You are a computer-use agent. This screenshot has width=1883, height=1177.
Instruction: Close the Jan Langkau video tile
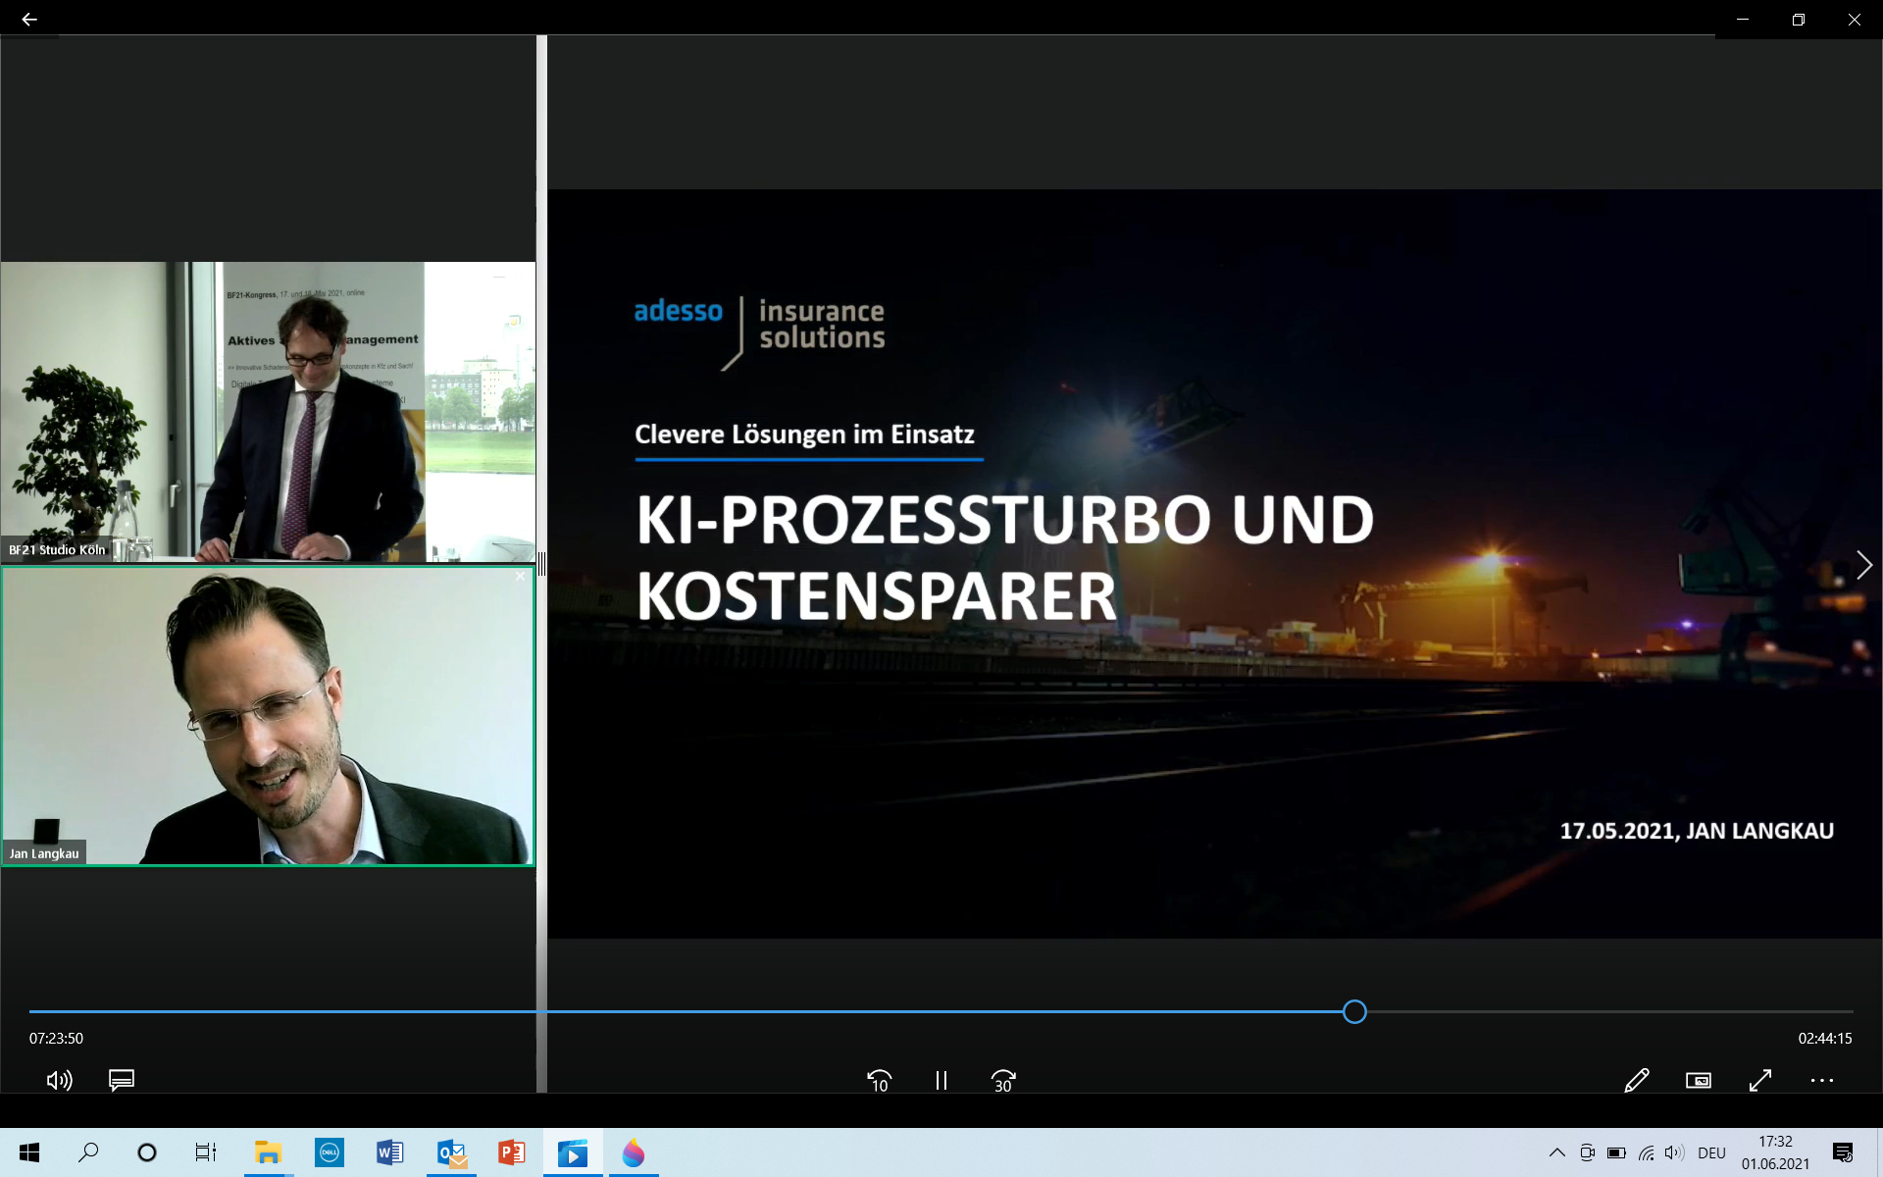(520, 577)
